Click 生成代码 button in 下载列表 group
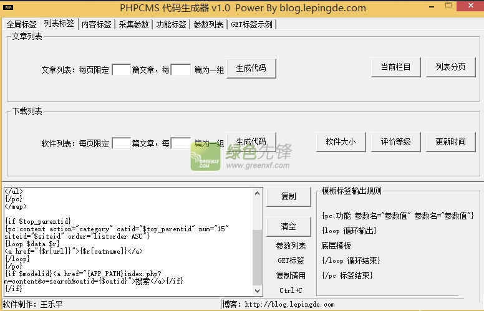 point(251,141)
